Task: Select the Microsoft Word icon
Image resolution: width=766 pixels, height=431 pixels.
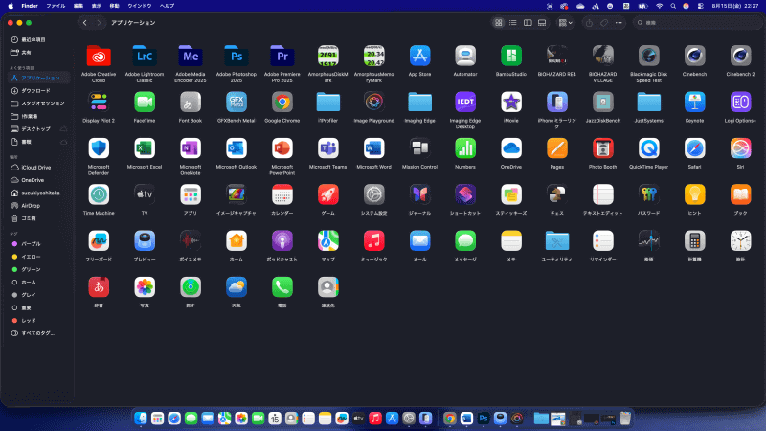Action: pyautogui.click(x=373, y=148)
